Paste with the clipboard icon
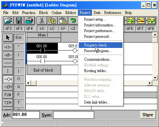Image resolution: width=159 pixels, height=127 pixels. click(63, 20)
